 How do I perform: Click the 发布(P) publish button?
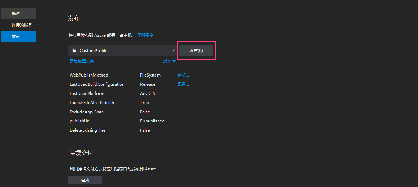(x=196, y=51)
